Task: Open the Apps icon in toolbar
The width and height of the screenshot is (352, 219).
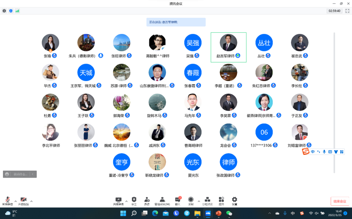Action: tap(221, 200)
